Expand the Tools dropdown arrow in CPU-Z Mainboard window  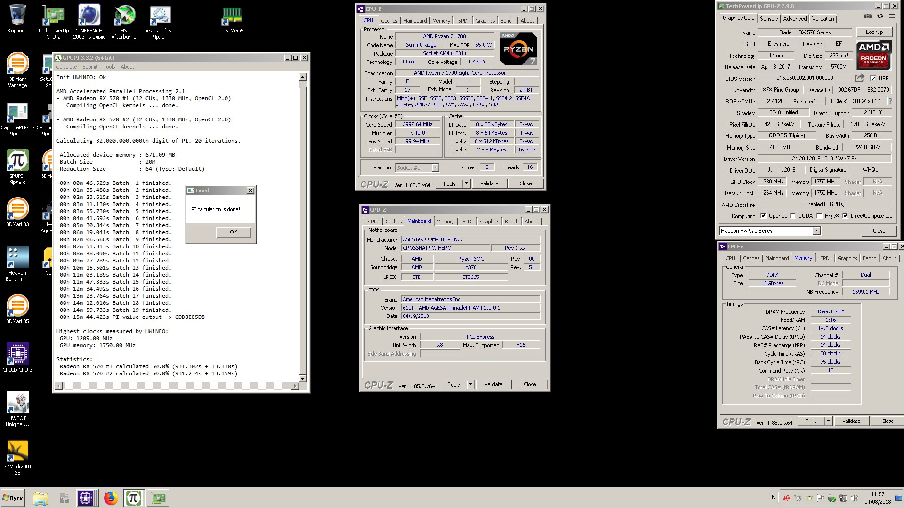coord(470,384)
